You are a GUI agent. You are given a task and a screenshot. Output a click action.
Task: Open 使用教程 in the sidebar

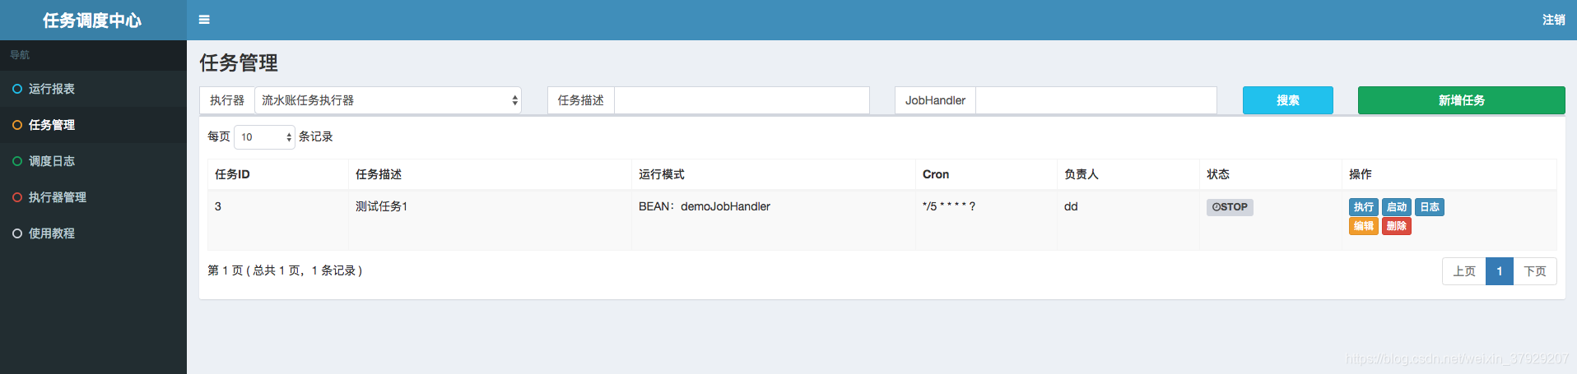(x=93, y=233)
